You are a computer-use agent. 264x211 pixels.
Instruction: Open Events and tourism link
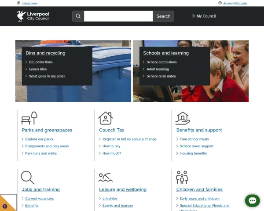tap(117, 205)
